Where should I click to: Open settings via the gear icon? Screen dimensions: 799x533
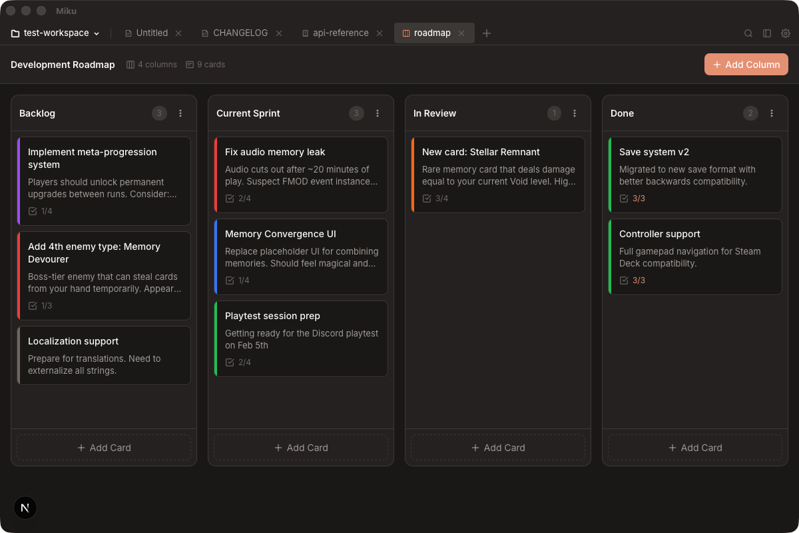pyautogui.click(x=786, y=33)
